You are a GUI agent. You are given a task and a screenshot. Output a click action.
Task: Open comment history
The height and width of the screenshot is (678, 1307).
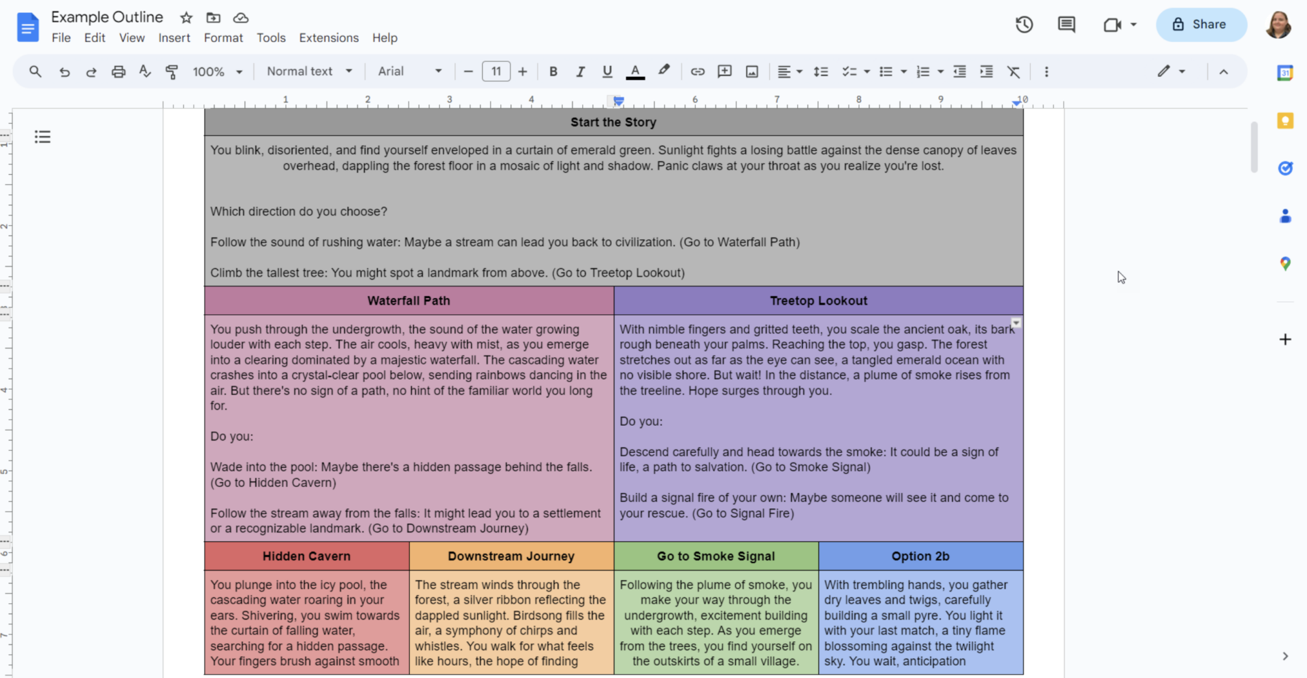1066,24
